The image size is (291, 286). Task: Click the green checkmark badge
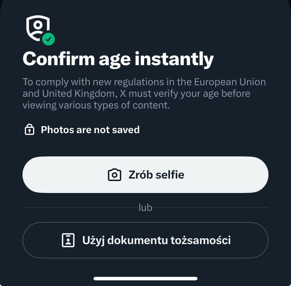48,39
